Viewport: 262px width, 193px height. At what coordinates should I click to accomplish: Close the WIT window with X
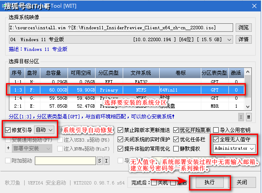click(x=254, y=6)
